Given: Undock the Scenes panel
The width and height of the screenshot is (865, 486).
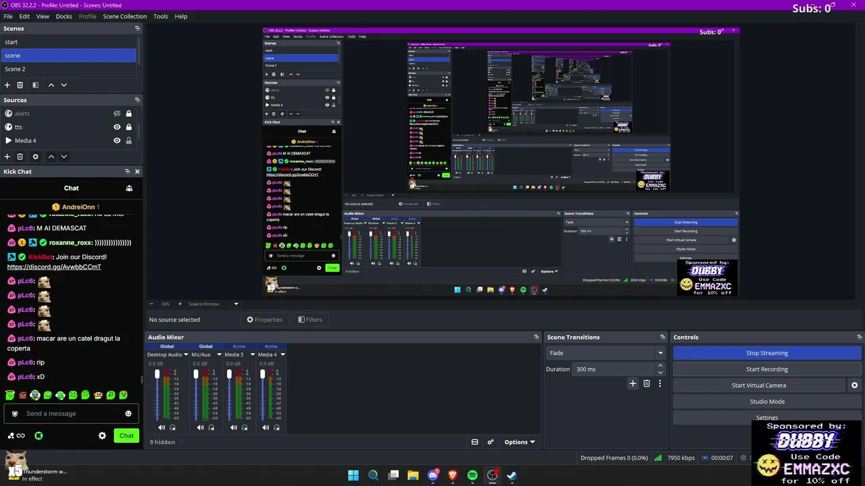Looking at the screenshot, I should coord(137,28).
